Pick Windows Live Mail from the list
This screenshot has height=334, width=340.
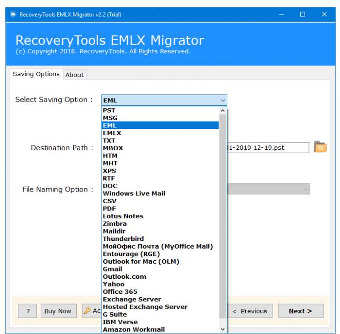click(x=160, y=193)
